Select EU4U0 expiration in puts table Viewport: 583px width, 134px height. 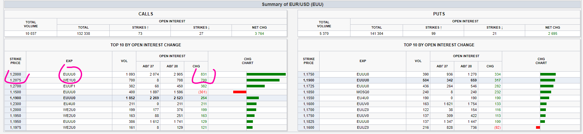click(x=363, y=98)
